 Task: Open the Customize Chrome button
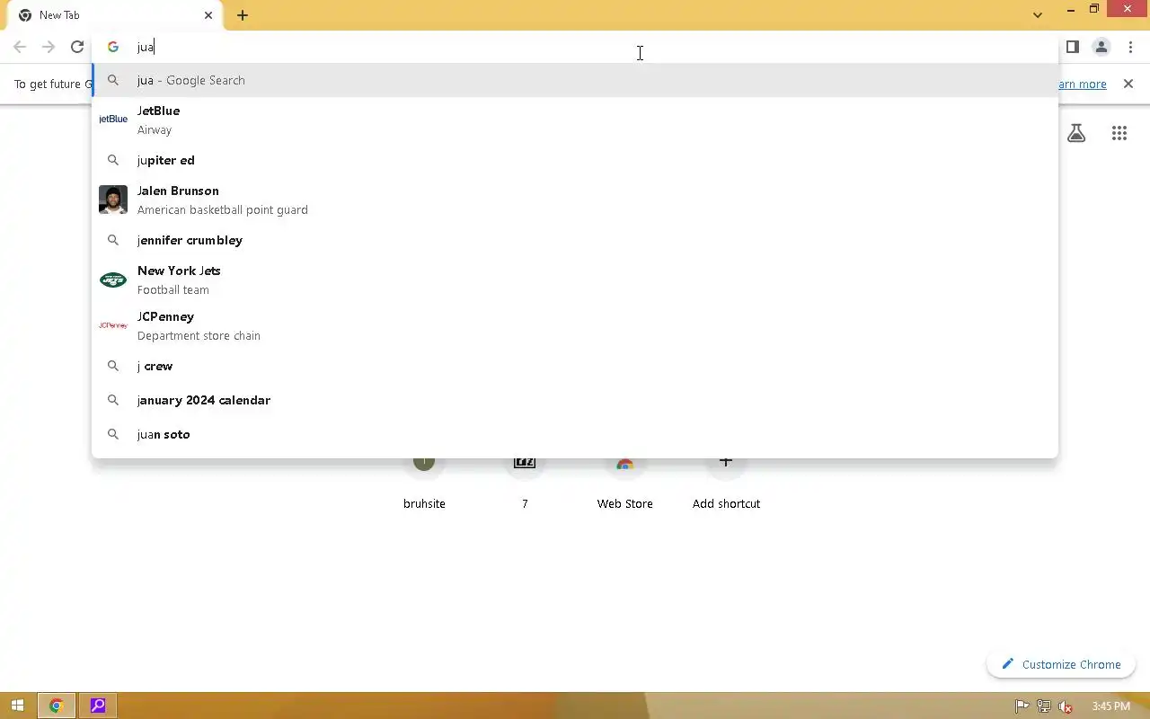point(1061,664)
